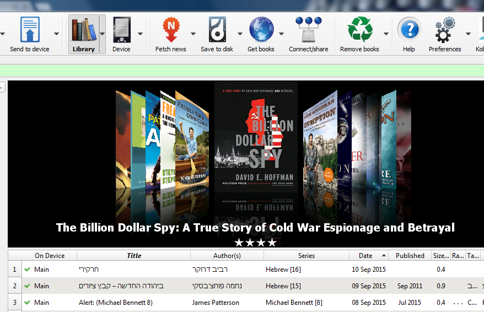Click the 0.9 size cell
The image size is (484, 312).
coord(441,286)
